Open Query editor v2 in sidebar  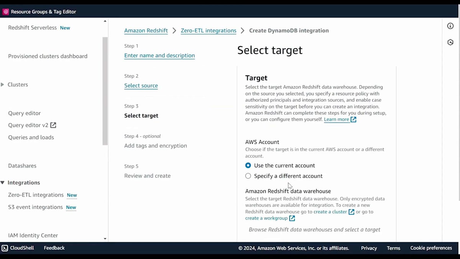28,125
